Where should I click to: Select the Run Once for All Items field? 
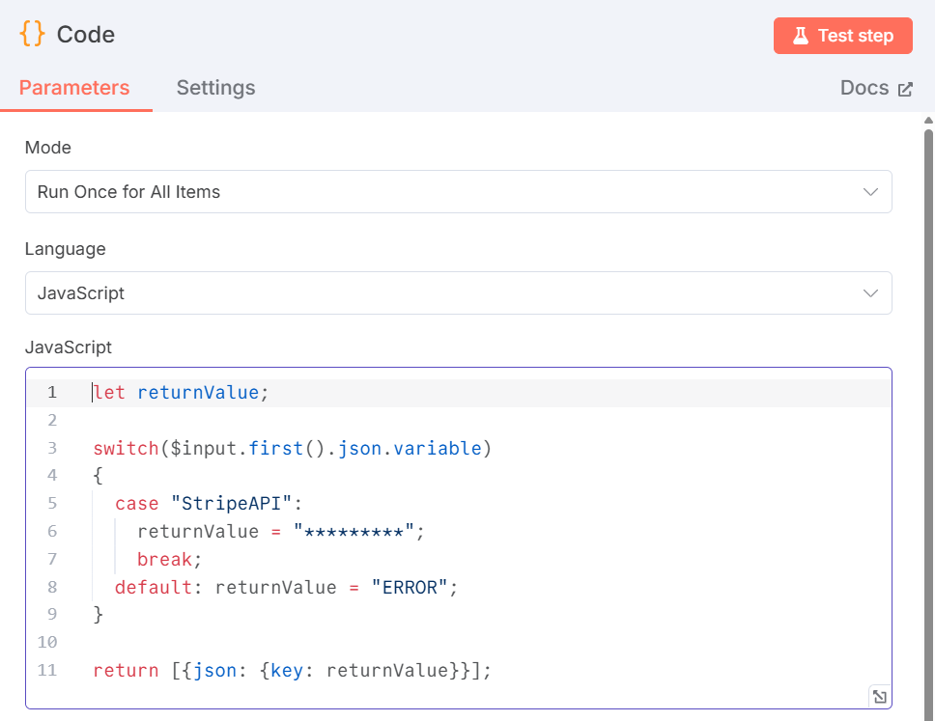point(458,191)
